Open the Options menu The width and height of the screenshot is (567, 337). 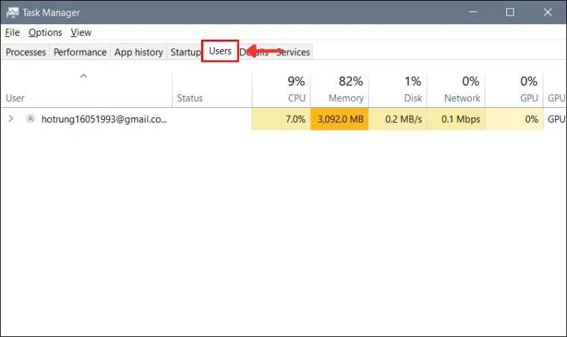45,32
